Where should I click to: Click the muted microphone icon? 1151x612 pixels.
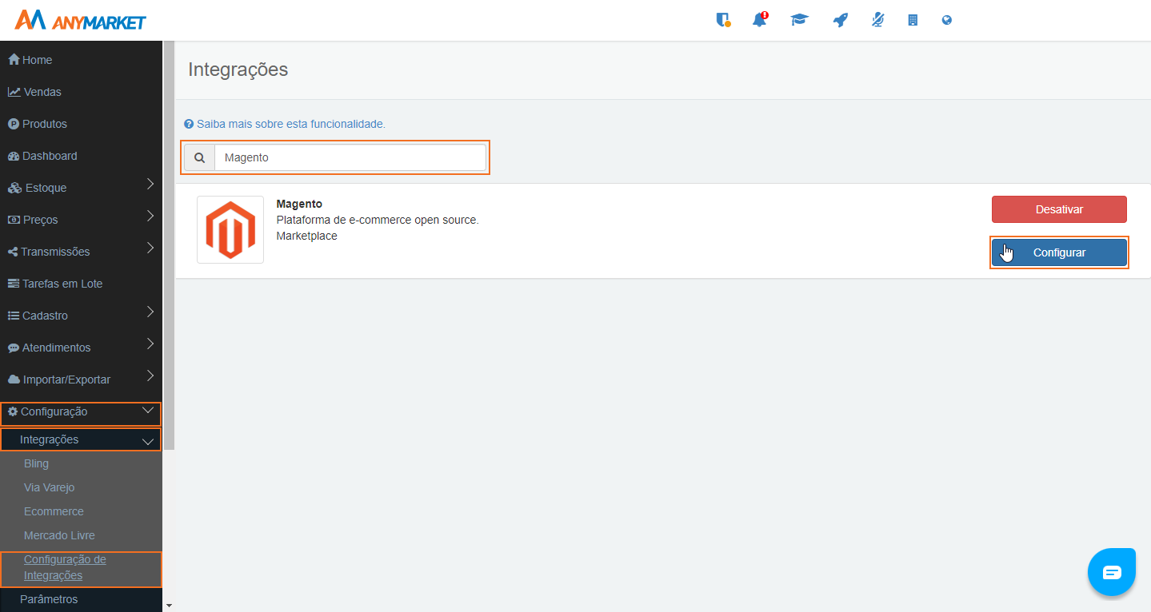tap(877, 20)
